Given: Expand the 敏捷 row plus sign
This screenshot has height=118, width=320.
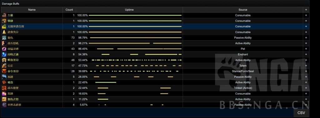Looking at the screenshot, I should (306, 21).
